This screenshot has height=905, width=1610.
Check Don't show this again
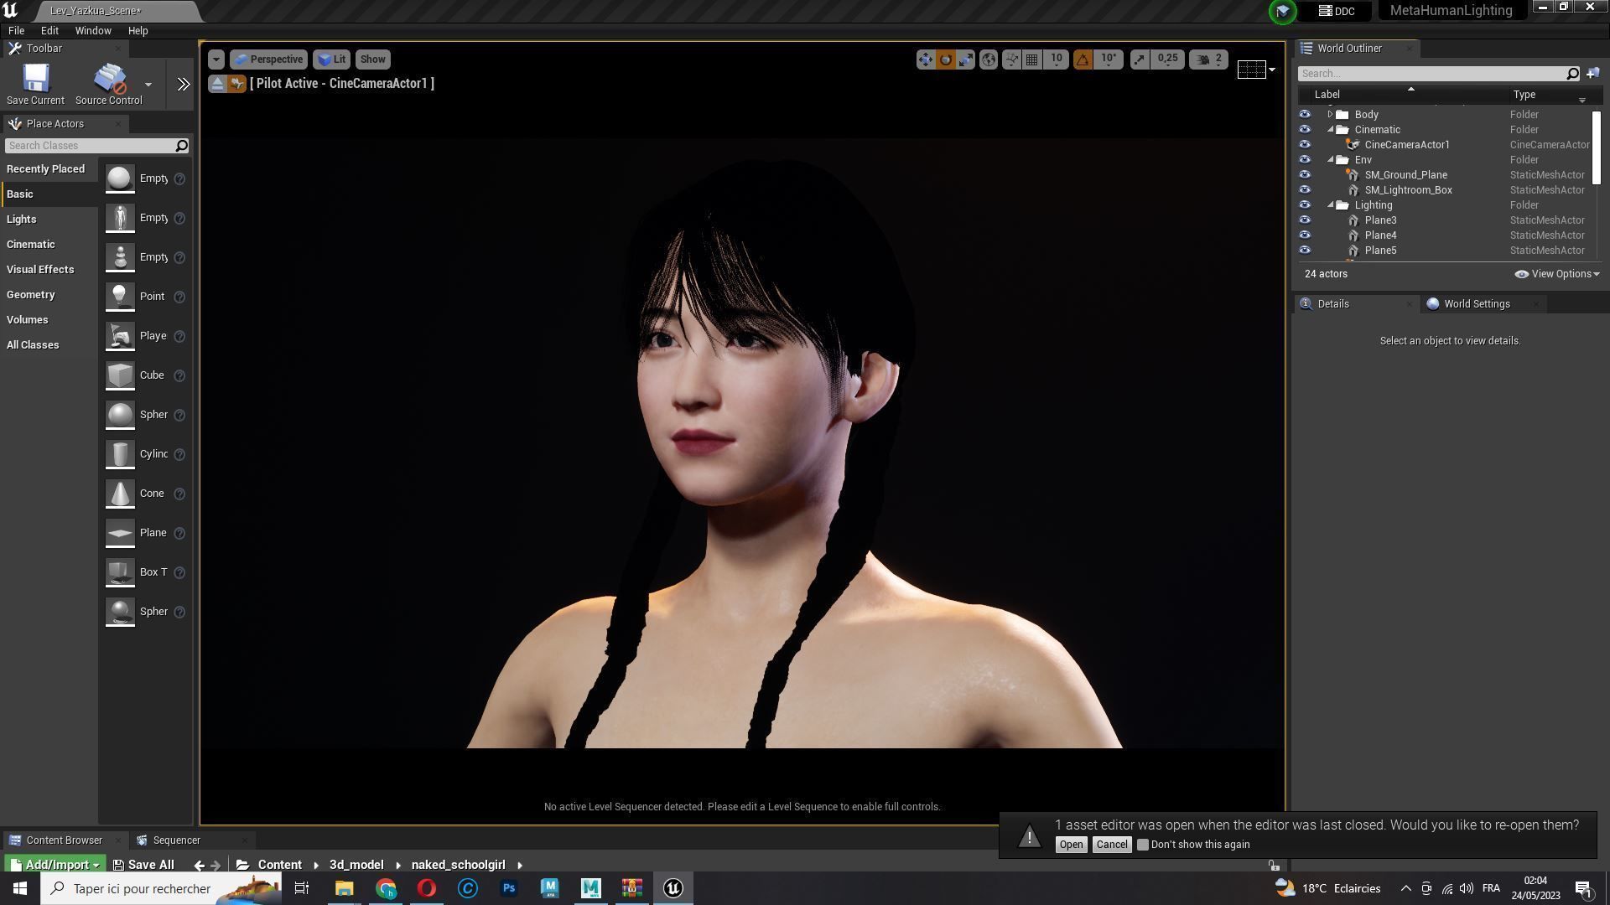(x=1142, y=845)
